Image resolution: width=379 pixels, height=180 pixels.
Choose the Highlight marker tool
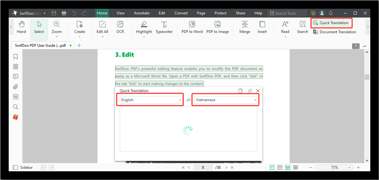(144, 27)
